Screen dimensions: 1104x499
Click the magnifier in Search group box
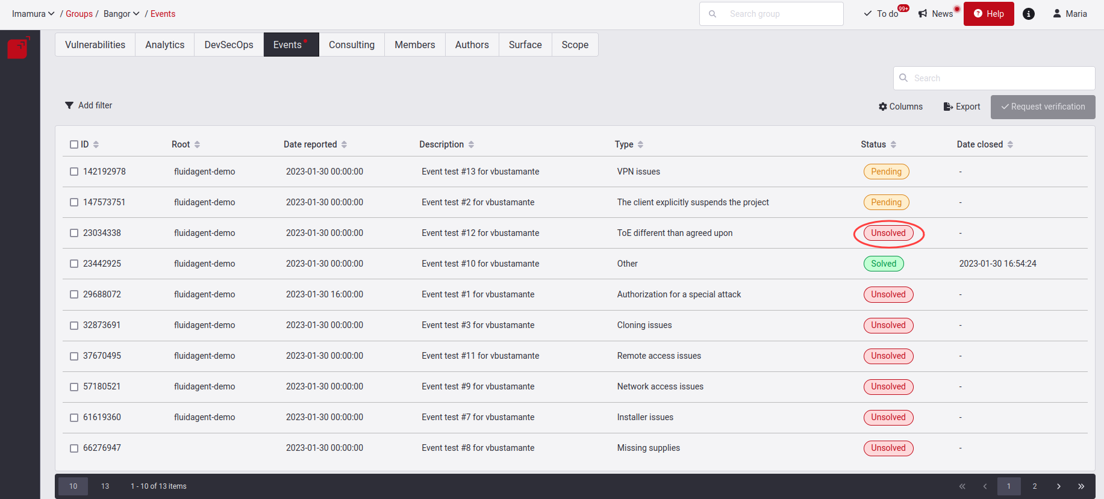pyautogui.click(x=713, y=14)
